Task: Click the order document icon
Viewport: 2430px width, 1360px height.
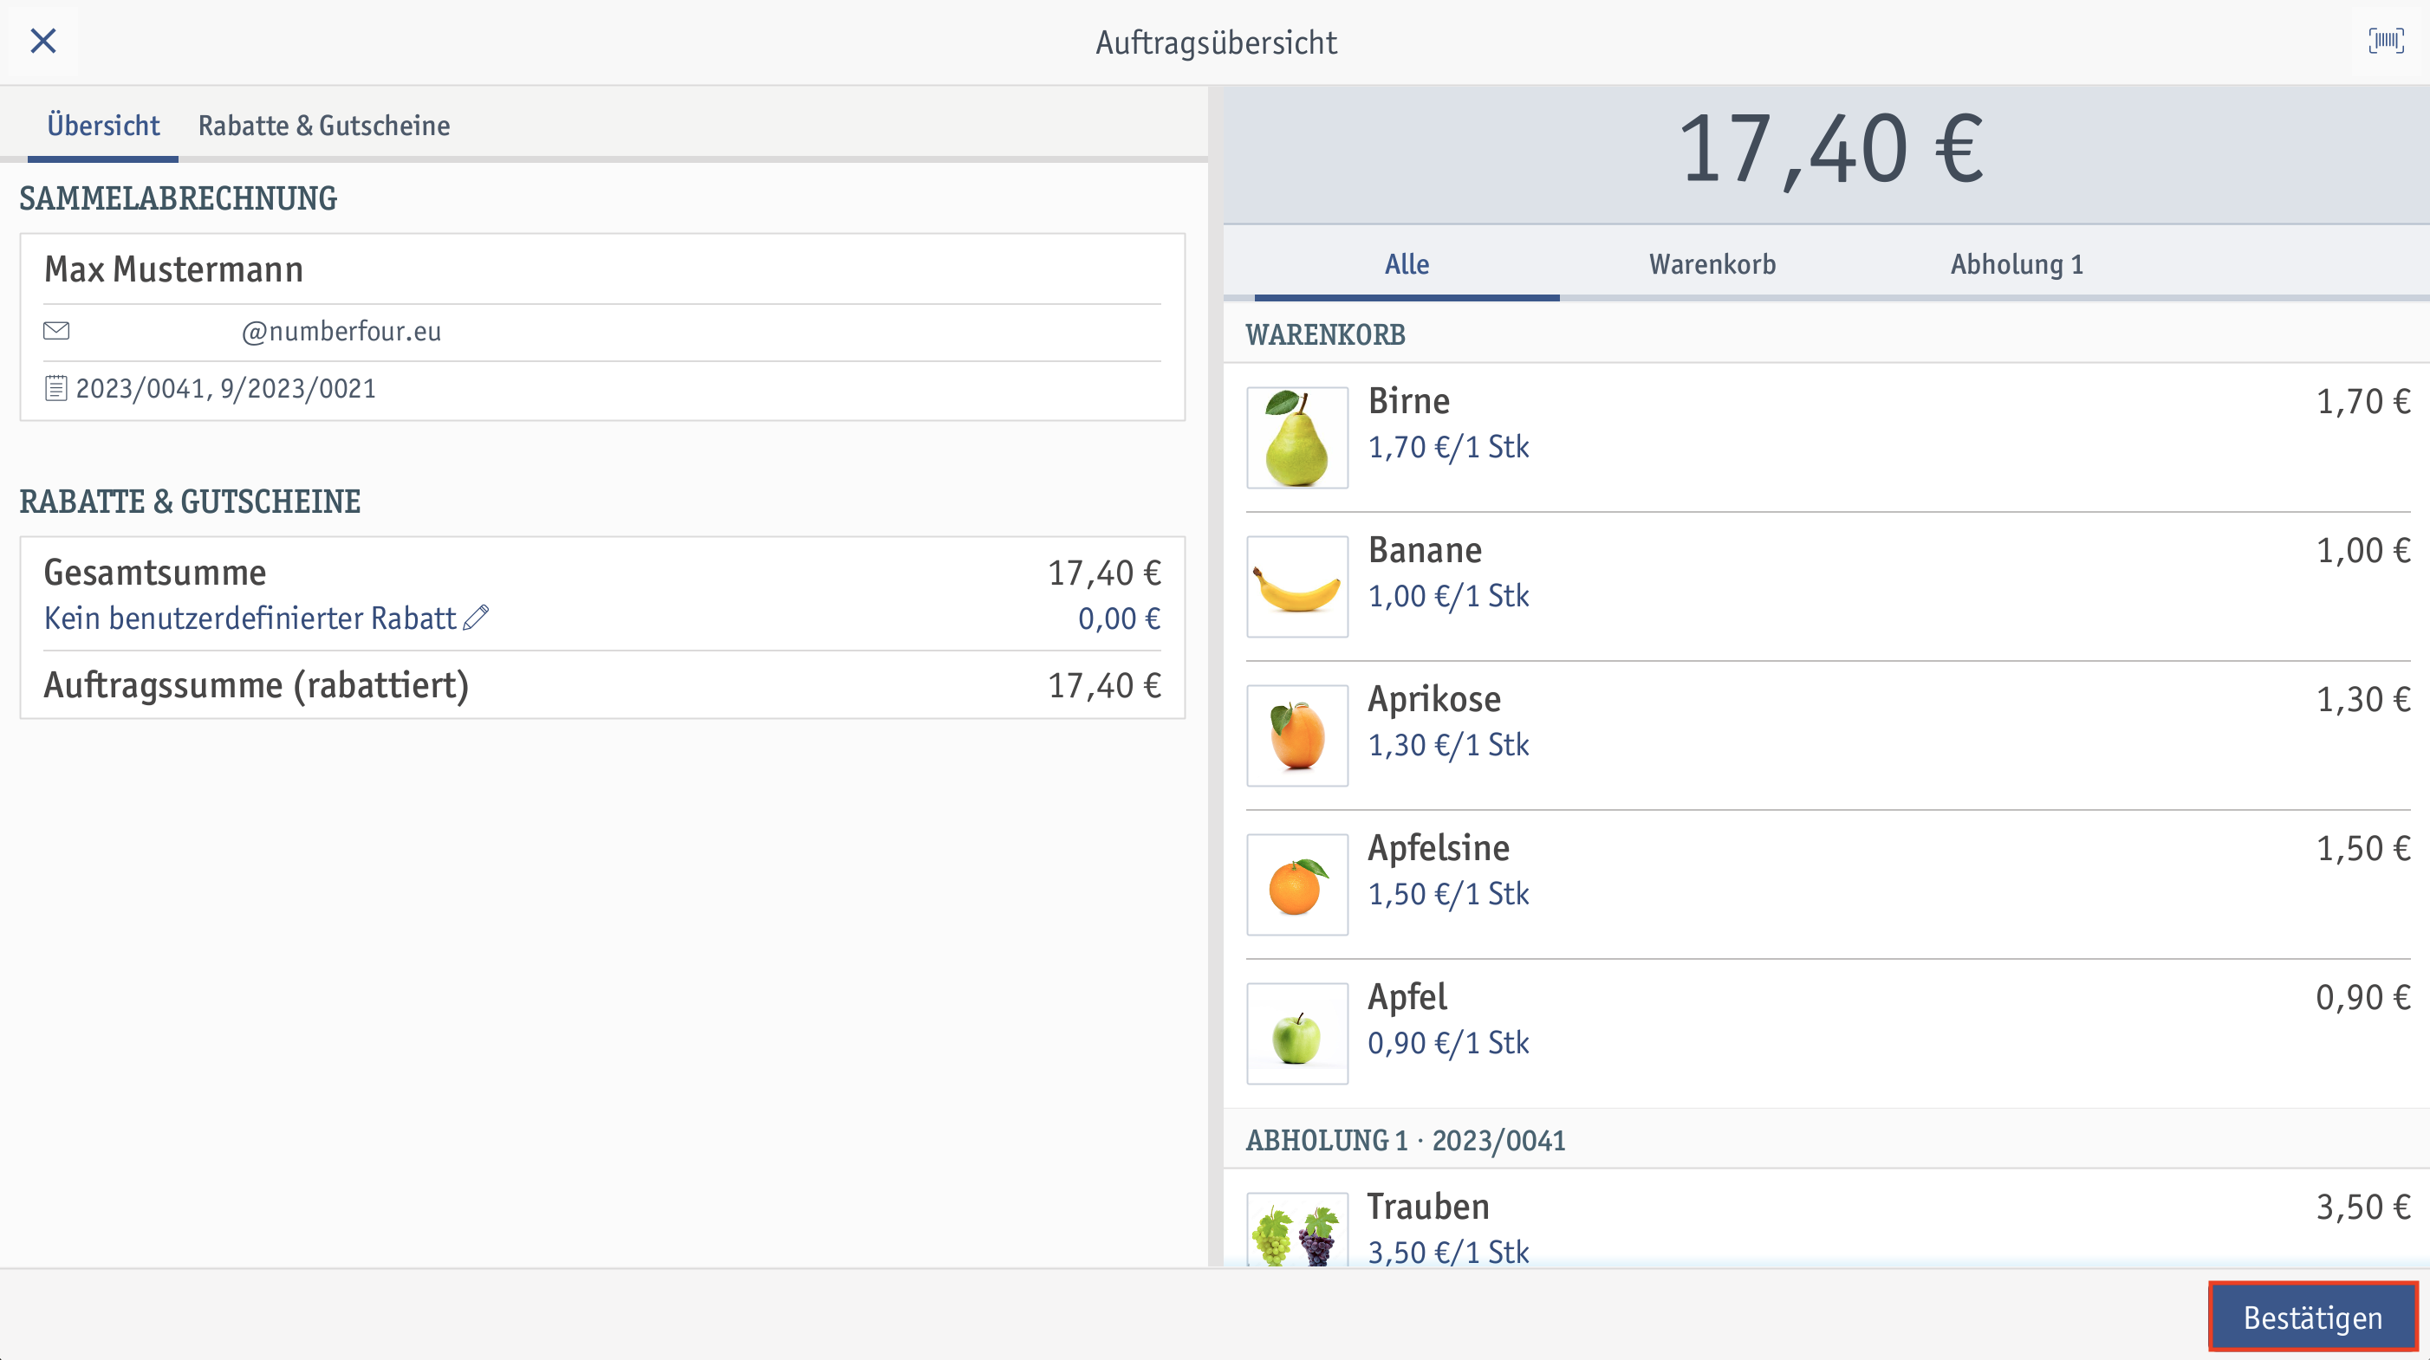Action: pyautogui.click(x=56, y=389)
